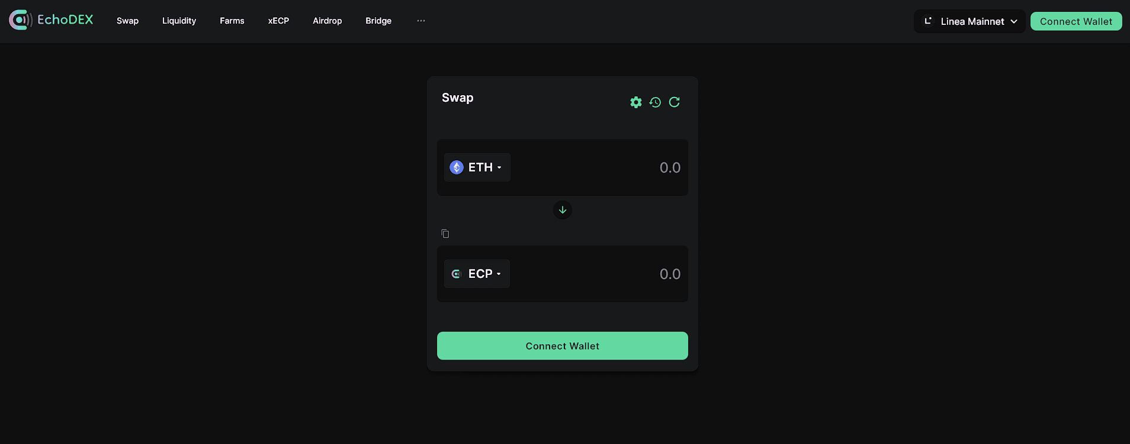Copy token address icon above ECP
The image size is (1130, 444).
pos(445,234)
